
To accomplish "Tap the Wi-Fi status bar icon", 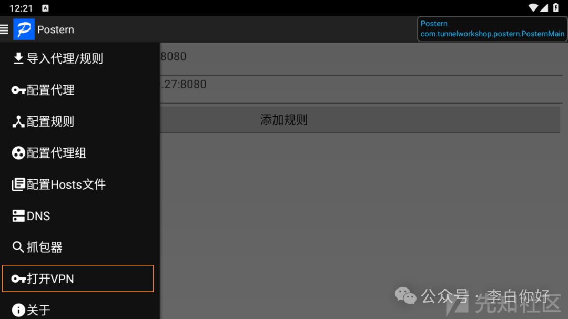I will pos(533,8).
